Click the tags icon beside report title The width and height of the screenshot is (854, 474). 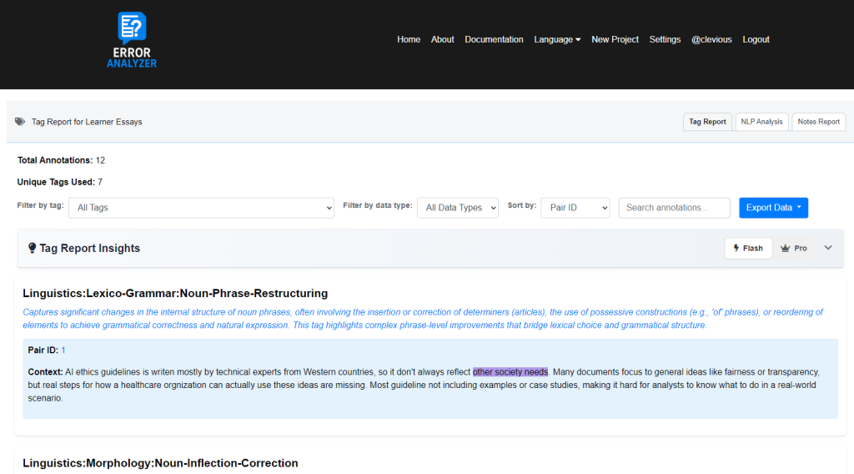(20, 122)
